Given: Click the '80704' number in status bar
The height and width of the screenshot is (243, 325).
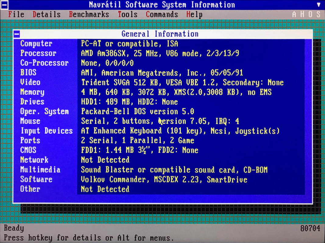Looking at the screenshot, I should [x=310, y=228].
